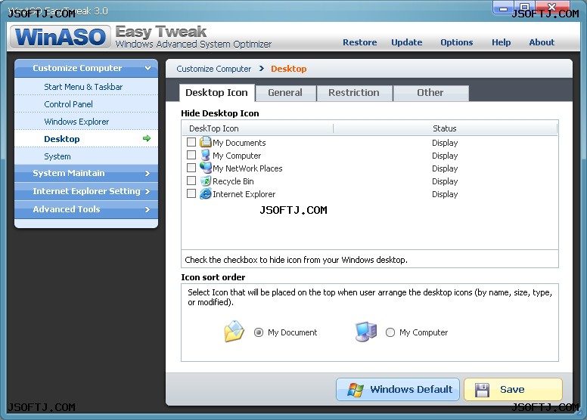The image size is (587, 420).
Task: Click the Status column header
Action: coord(445,128)
